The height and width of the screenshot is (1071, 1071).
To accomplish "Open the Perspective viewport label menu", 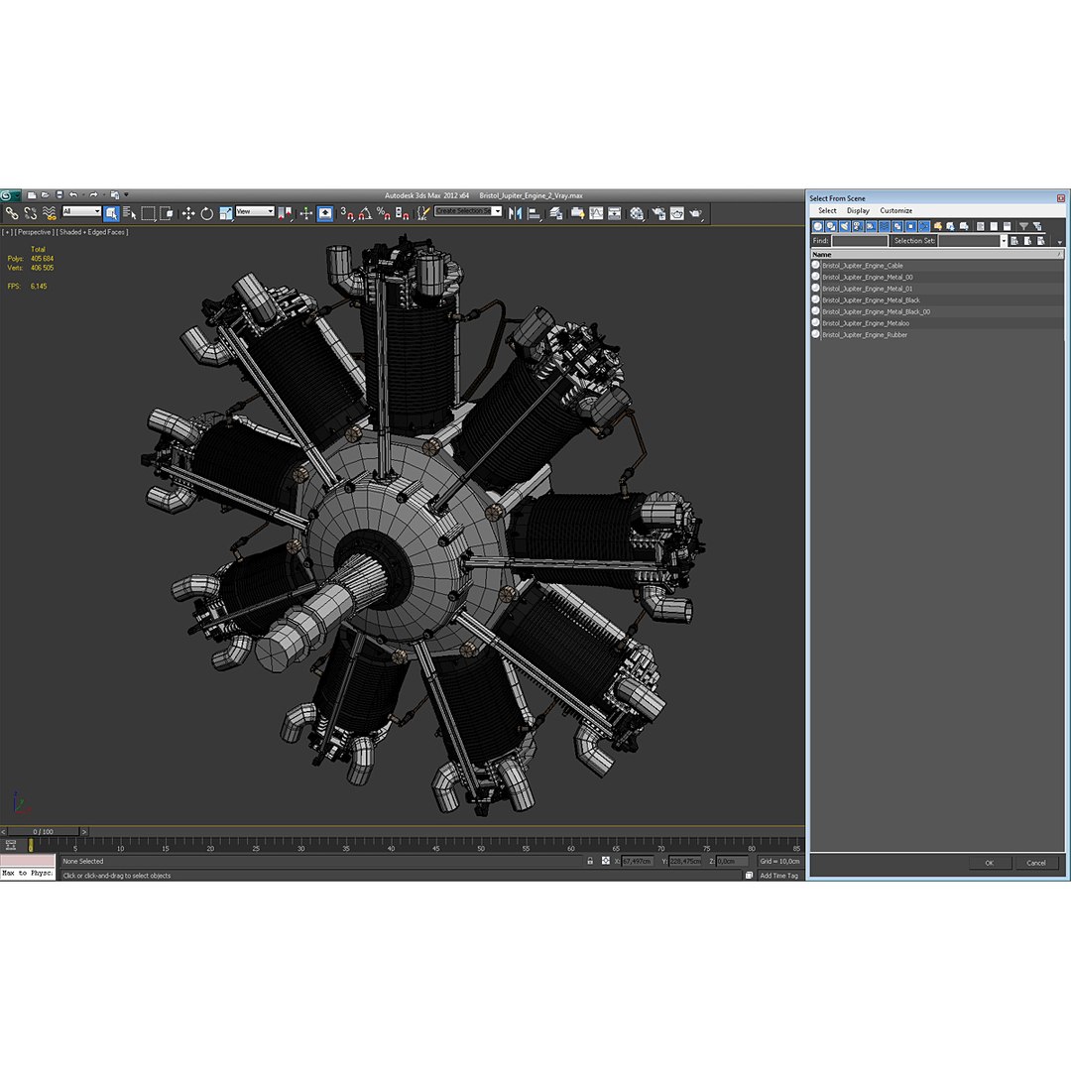I will [34, 232].
